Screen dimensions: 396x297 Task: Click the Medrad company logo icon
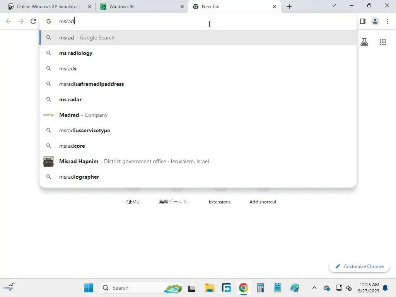click(49, 115)
